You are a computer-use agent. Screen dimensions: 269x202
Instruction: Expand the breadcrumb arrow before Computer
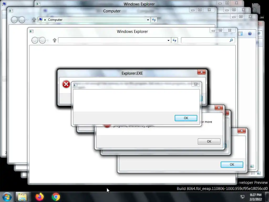(45, 20)
